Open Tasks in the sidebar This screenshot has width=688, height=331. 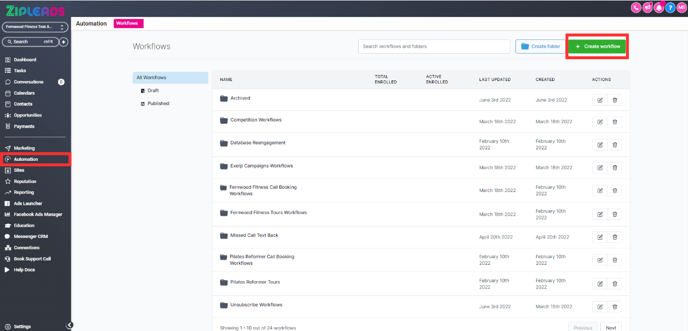pos(20,71)
